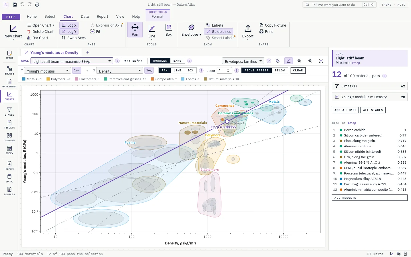
Task: Click the Metals legend color swatch
Action: pos(24,79)
